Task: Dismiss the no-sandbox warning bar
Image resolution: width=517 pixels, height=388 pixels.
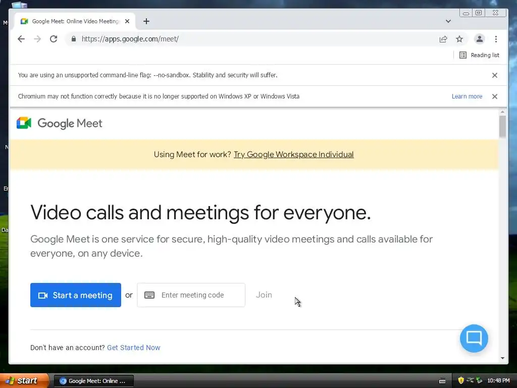Action: point(495,75)
